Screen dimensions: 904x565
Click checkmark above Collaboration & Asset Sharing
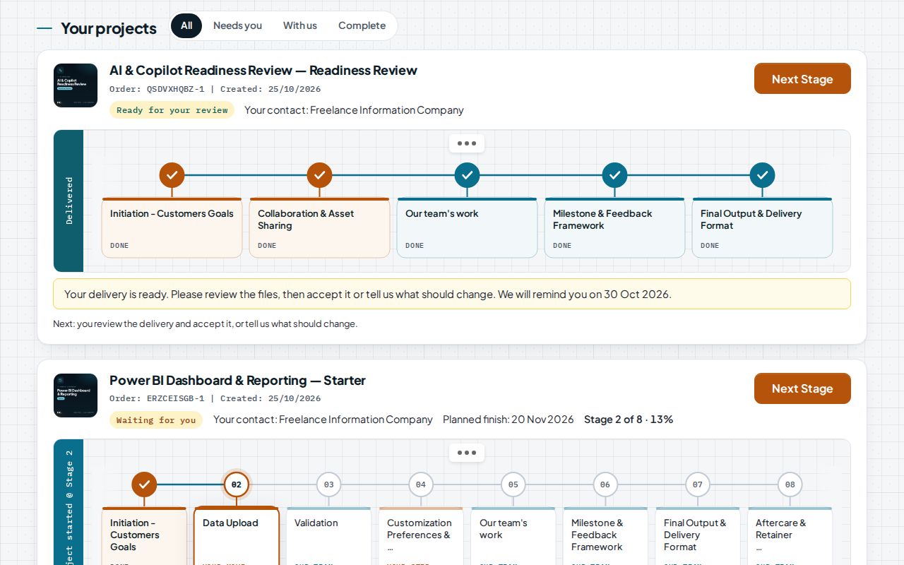click(x=319, y=175)
